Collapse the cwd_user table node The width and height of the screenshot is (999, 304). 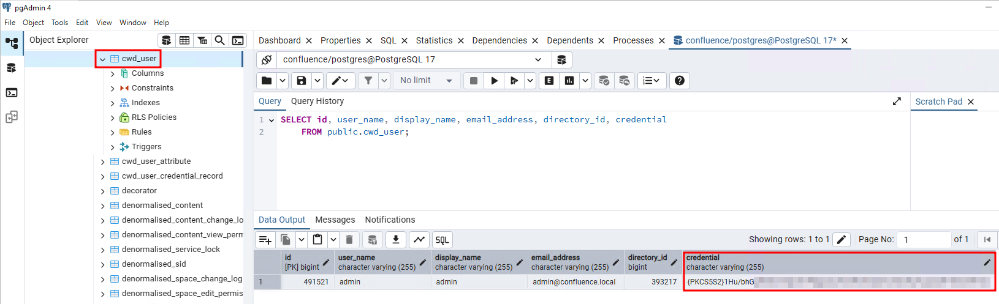pyautogui.click(x=103, y=59)
